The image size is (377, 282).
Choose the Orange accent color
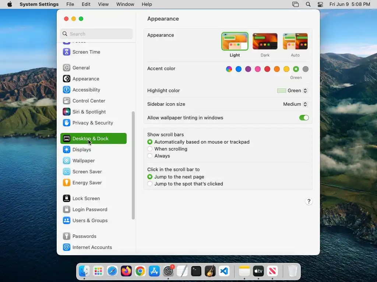coord(277,69)
